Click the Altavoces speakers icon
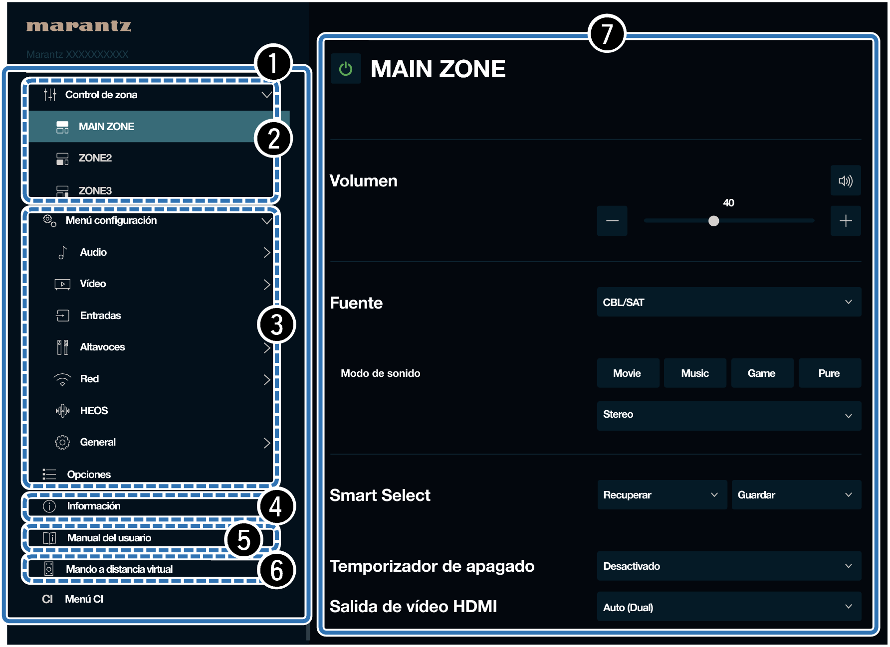890x647 pixels. pos(62,347)
